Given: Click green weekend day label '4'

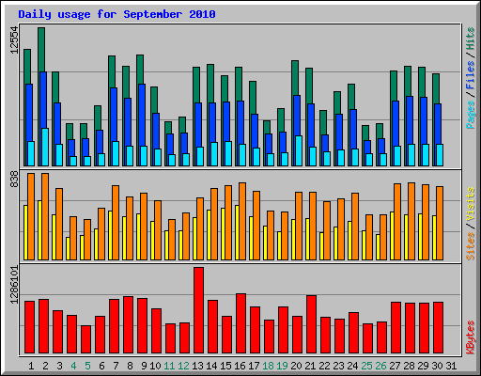Looking at the screenshot, I should (x=73, y=366).
